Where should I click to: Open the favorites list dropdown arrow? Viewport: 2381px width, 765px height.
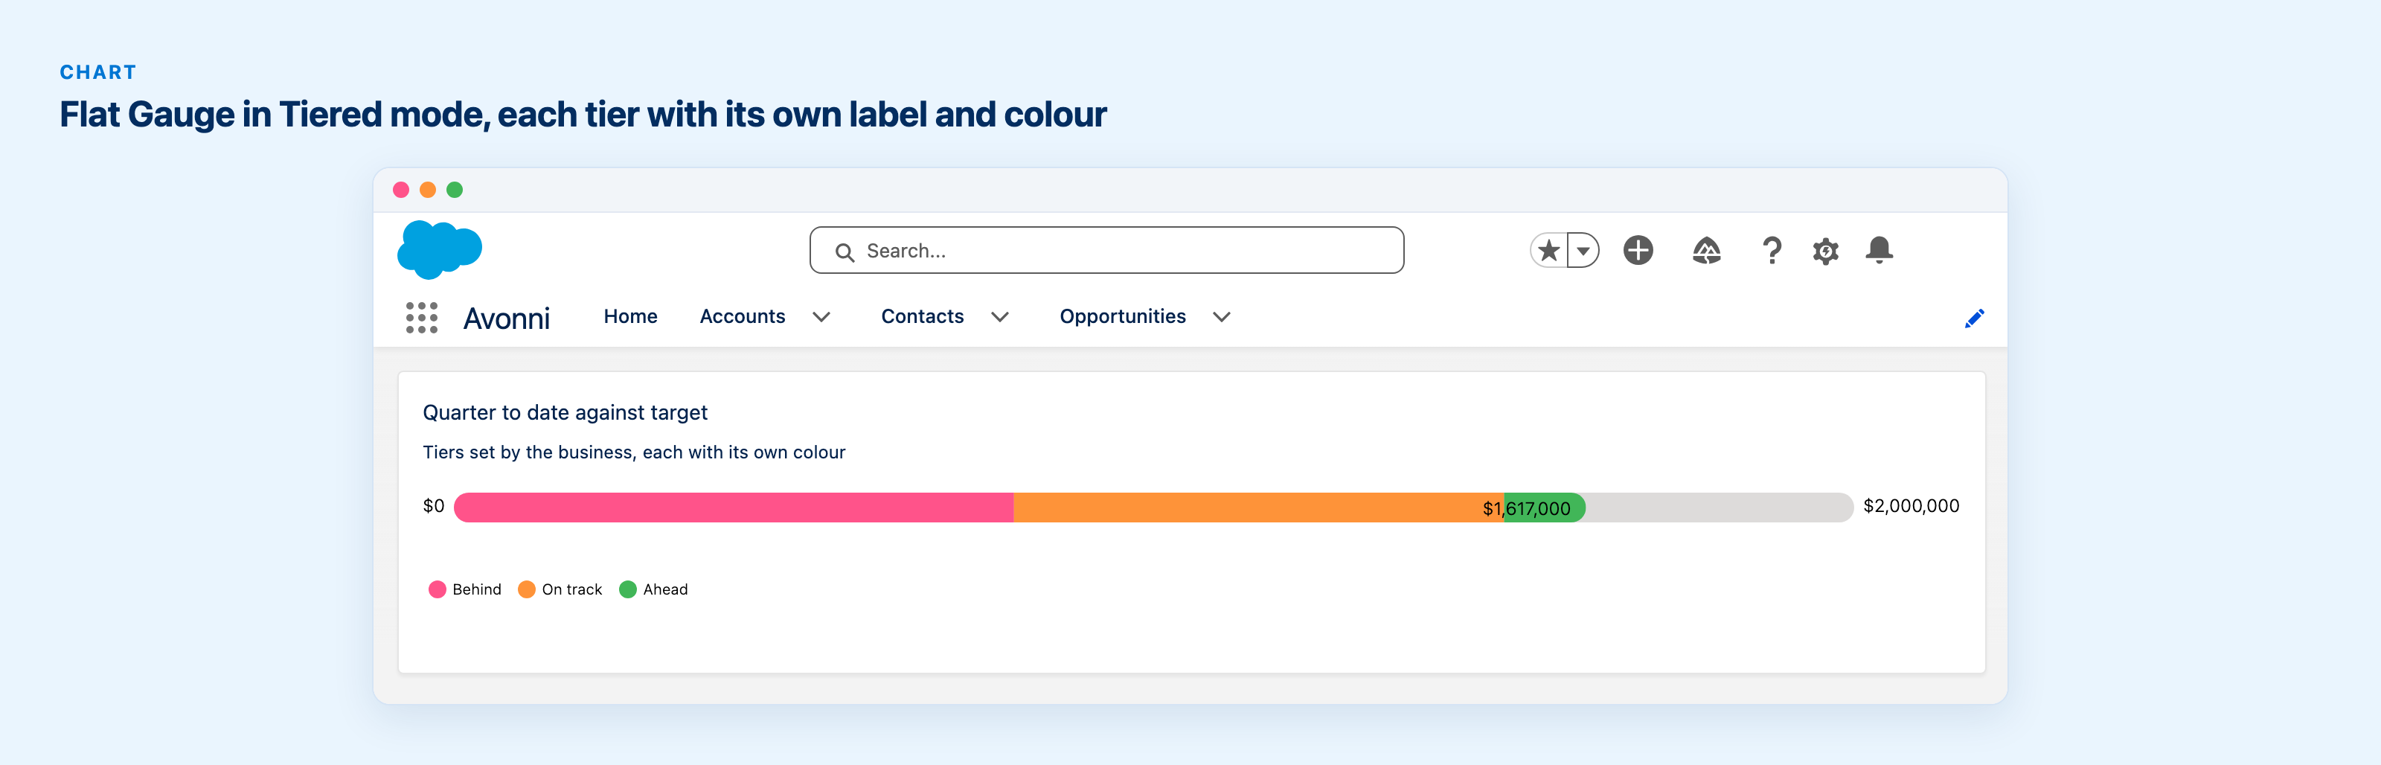(x=1583, y=250)
